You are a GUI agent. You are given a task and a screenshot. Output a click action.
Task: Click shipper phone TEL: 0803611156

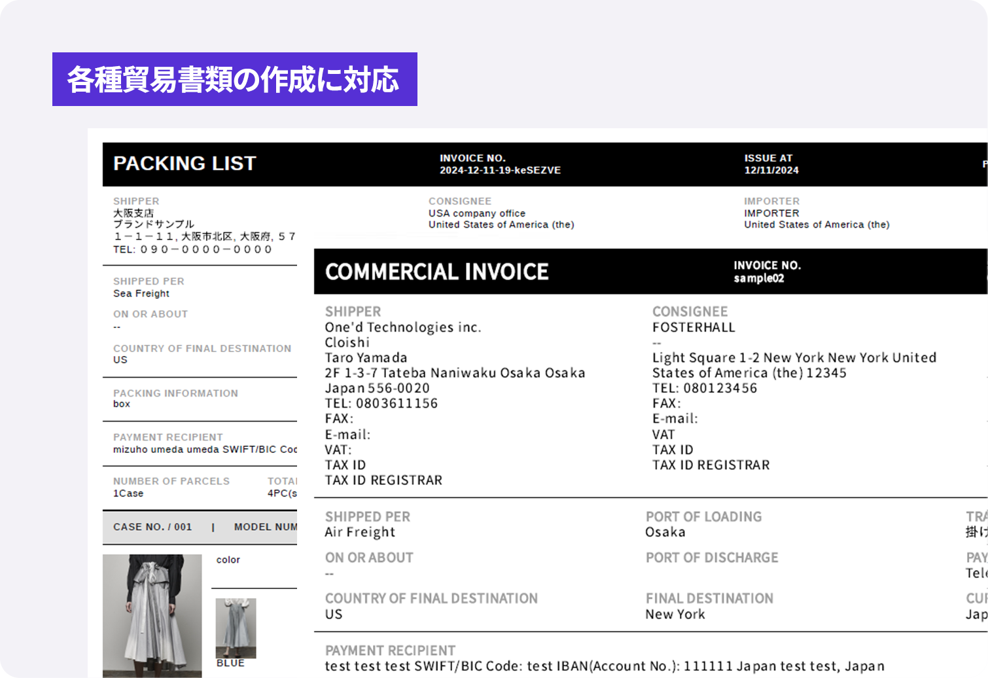381,404
